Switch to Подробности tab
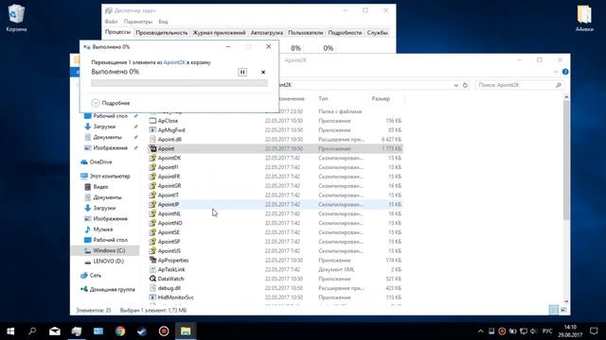This screenshot has height=340, width=606. click(345, 33)
